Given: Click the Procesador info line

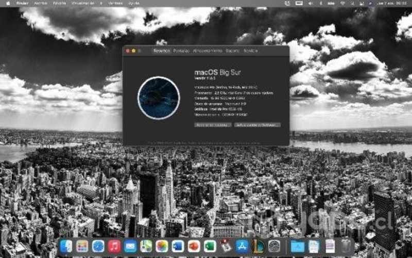Looking at the screenshot, I should 234,93.
